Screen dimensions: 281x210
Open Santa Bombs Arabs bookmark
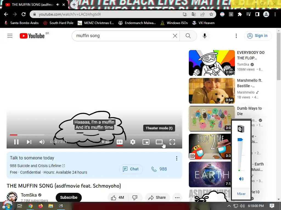click(21, 23)
